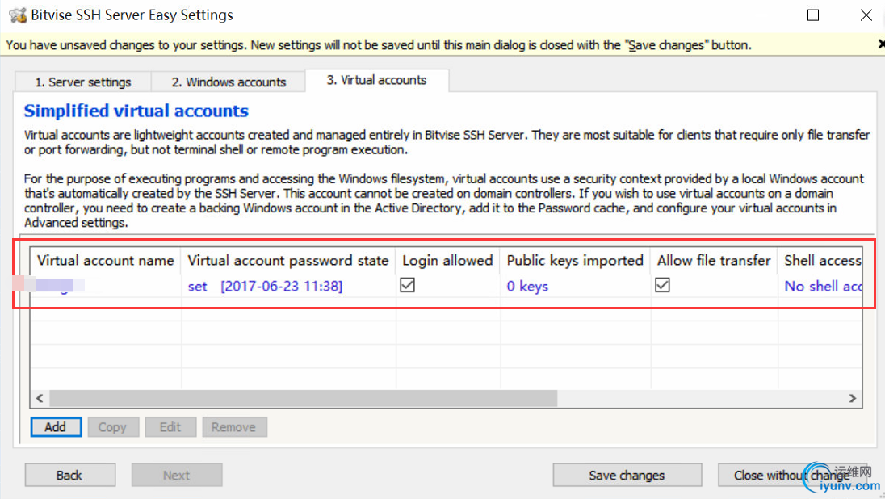The height and width of the screenshot is (499, 885).
Task: Click the 'No shell access' cell link
Action: (823, 286)
